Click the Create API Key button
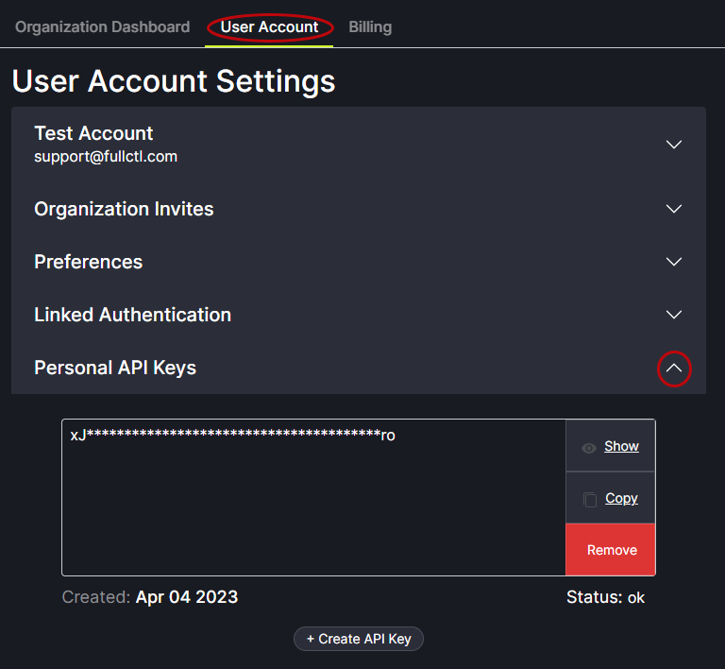This screenshot has width=725, height=669. coord(359,639)
